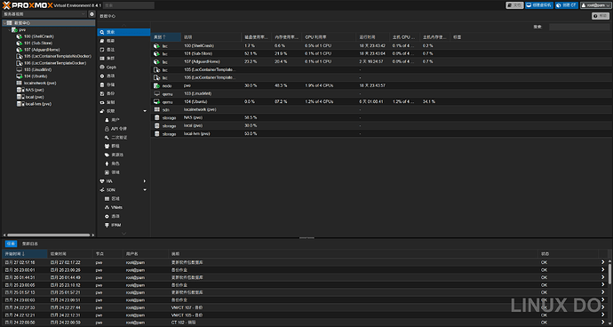Screen dimensions: 613x327
Task: Select the NAS (pve) storage icon in tree
Action: (x=20, y=90)
